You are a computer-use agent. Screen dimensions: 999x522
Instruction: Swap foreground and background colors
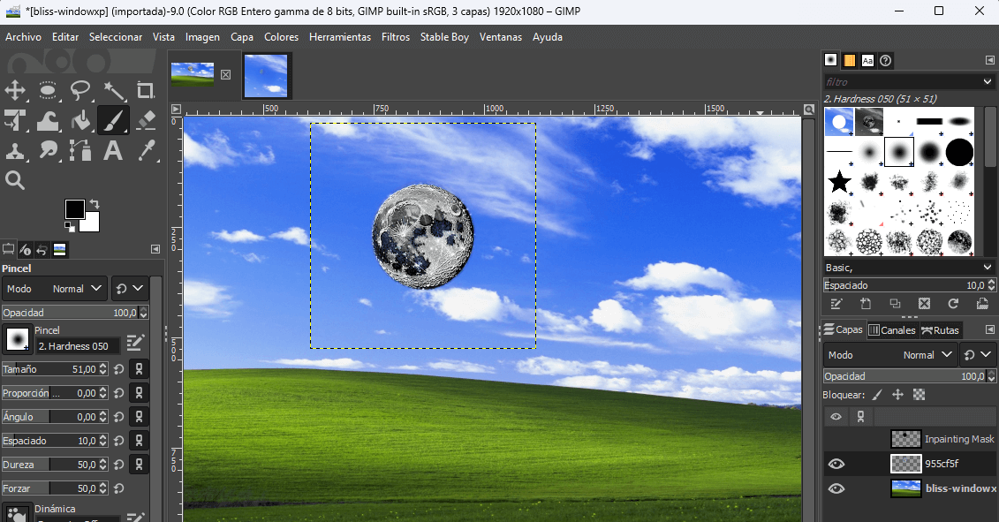pos(95,204)
